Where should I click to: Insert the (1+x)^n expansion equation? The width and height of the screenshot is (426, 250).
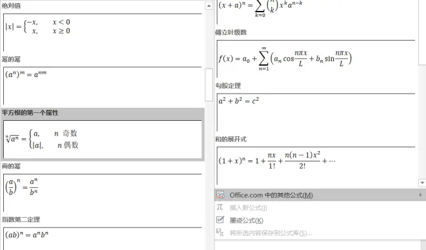(316, 165)
